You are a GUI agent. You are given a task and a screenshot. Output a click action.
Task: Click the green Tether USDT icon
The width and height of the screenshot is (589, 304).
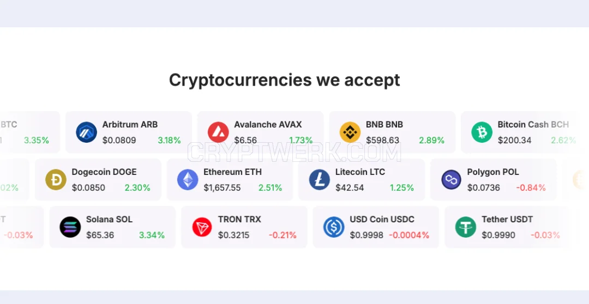(466, 227)
